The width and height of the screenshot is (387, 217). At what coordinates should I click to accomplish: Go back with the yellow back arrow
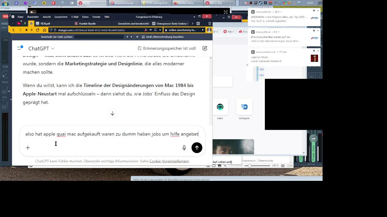pyautogui.click(x=13, y=30)
